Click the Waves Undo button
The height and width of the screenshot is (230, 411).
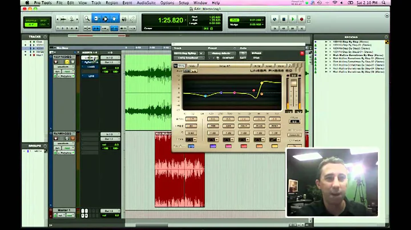[192, 66]
